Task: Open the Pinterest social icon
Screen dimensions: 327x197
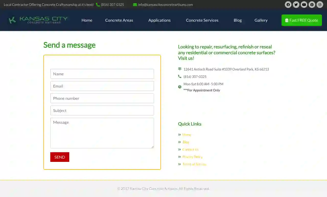Action: (312, 5)
